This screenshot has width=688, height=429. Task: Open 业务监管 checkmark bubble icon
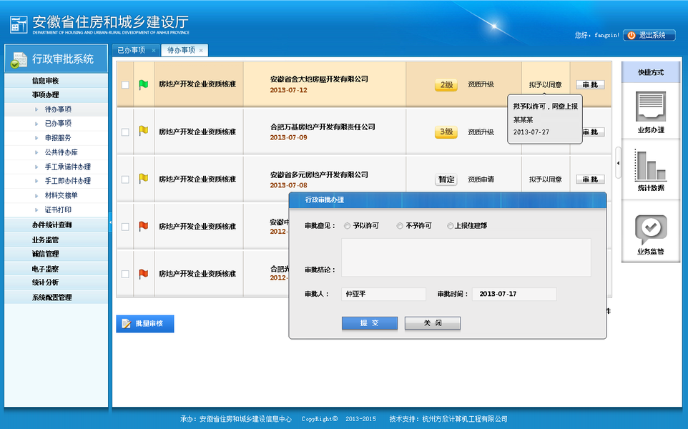pos(651,230)
